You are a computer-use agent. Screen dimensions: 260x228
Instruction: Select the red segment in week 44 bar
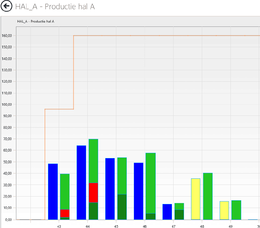(x=93, y=193)
